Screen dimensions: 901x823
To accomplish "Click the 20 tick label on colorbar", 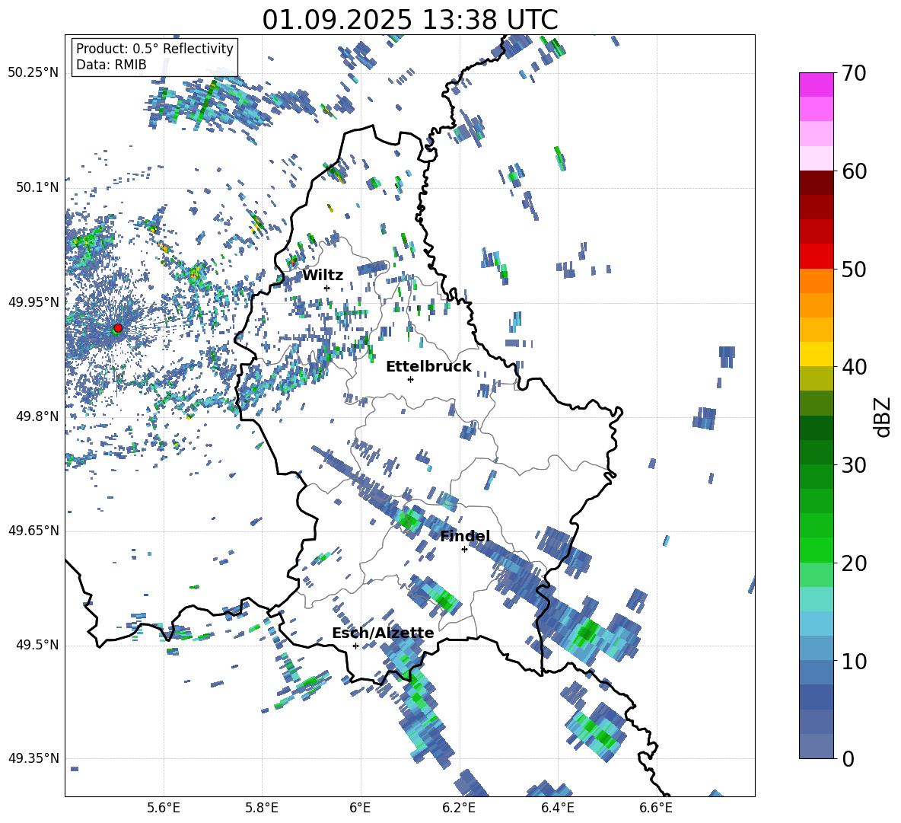I will click(854, 563).
